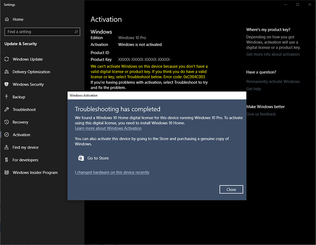Go to Windows Insider Program
The width and height of the screenshot is (316, 245).
[x=35, y=173]
